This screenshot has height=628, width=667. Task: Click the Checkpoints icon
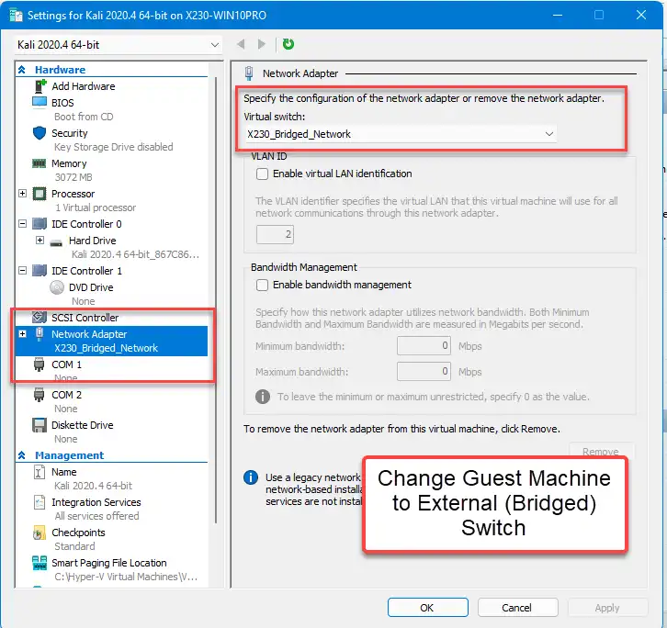point(40,533)
